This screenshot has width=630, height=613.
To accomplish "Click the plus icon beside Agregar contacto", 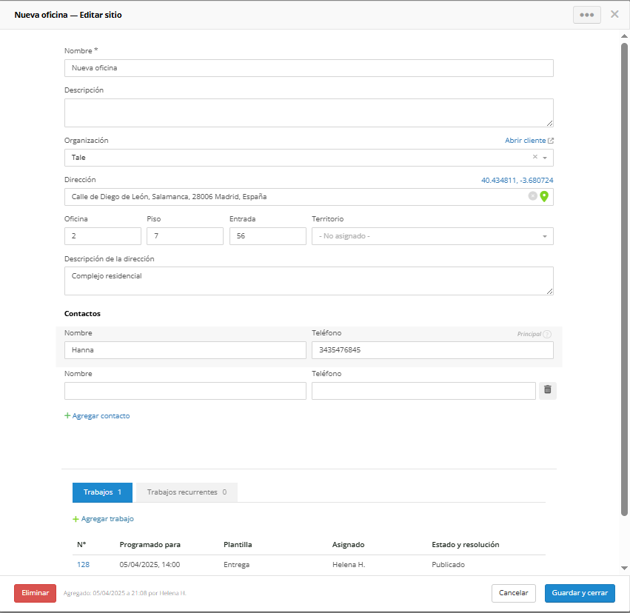I will pos(67,416).
